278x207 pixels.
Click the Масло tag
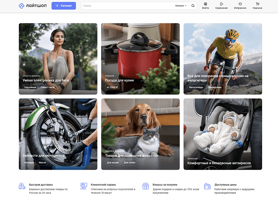tap(42, 163)
